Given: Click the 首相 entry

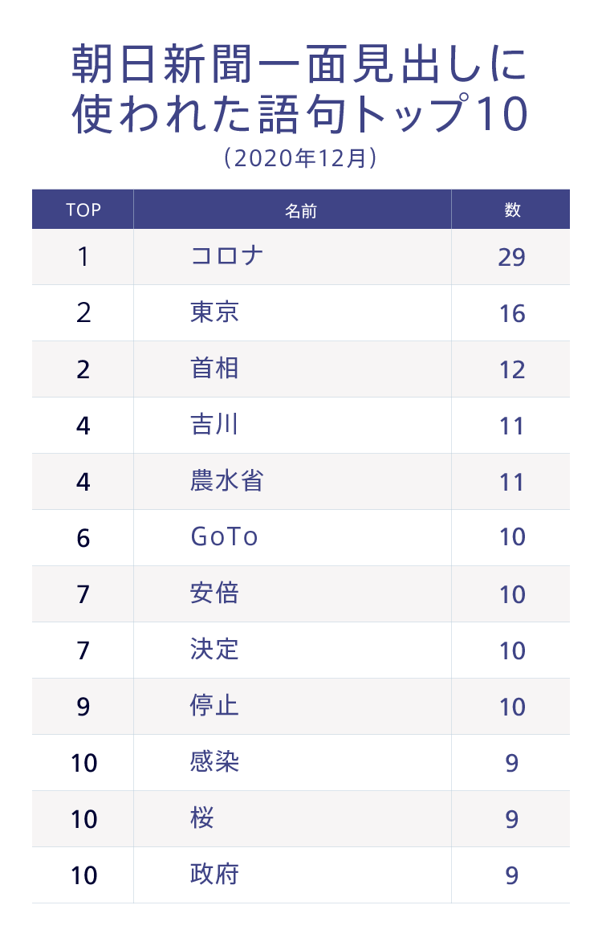Looking at the screenshot, I should 214,369.
